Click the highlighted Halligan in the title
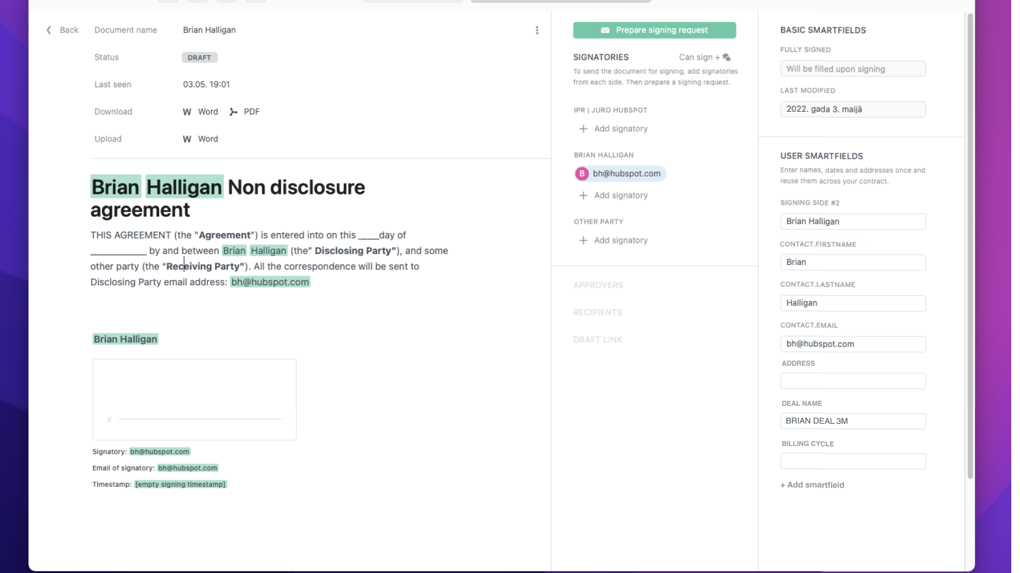The height and width of the screenshot is (573, 1020). coord(184,187)
